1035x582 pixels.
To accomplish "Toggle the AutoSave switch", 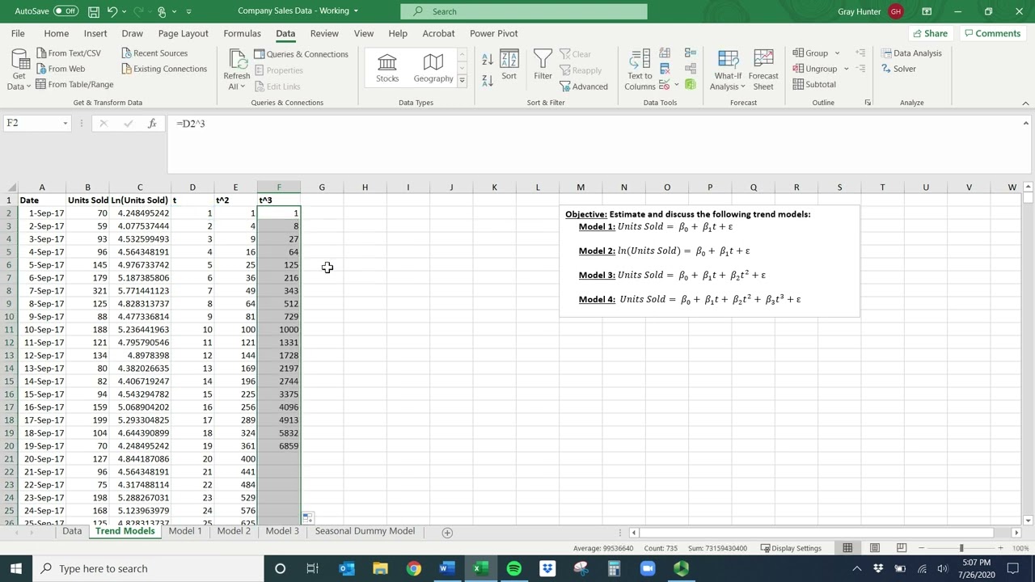I will click(65, 11).
